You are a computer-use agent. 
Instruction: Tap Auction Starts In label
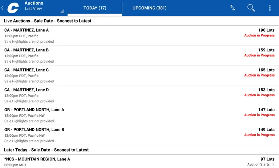(x=261, y=164)
